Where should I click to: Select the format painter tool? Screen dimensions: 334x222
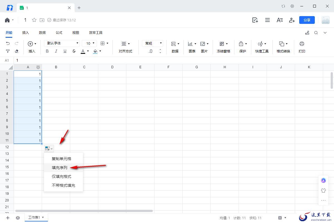(8, 51)
